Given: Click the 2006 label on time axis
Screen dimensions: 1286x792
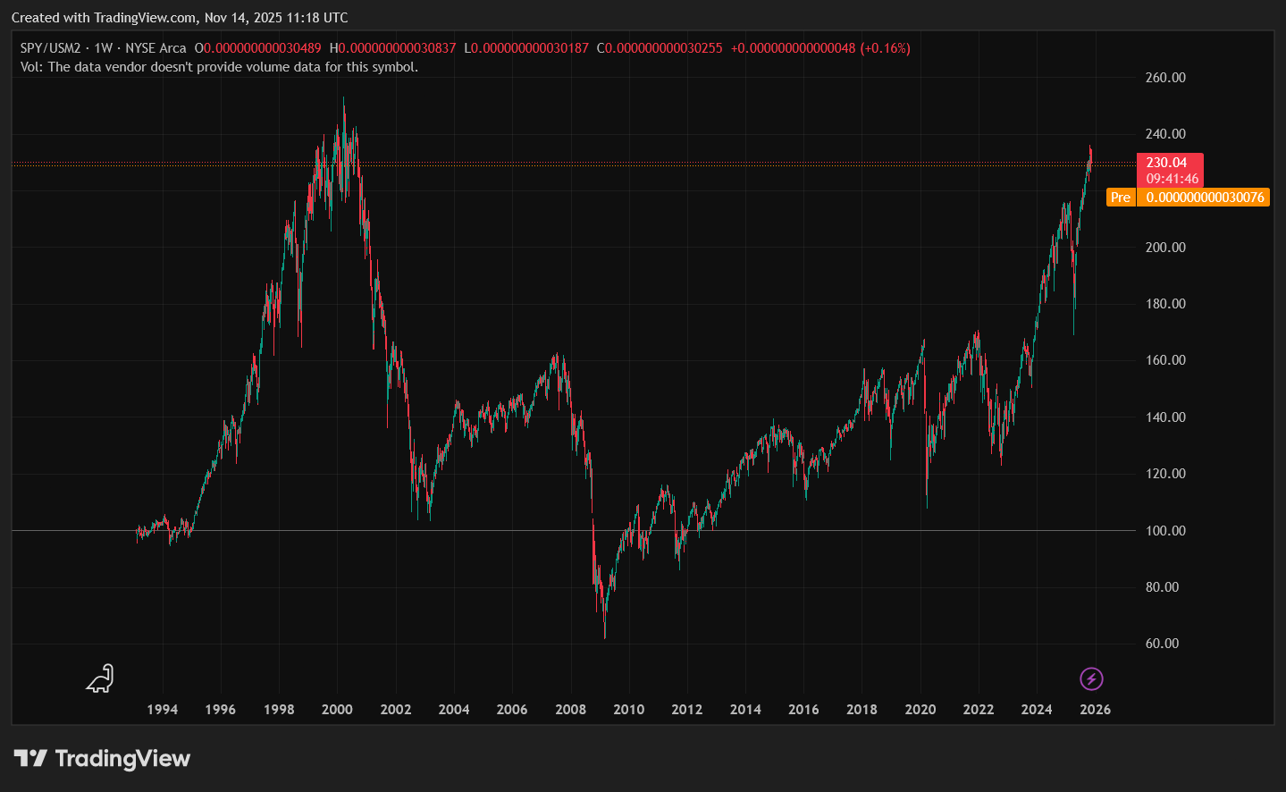Looking at the screenshot, I should (x=512, y=710).
